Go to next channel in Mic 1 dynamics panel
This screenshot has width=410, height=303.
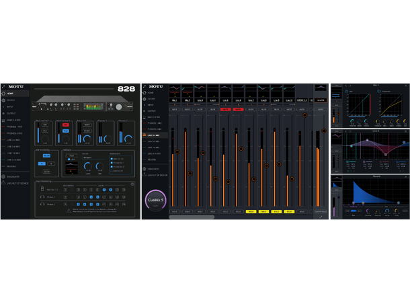[350, 86]
